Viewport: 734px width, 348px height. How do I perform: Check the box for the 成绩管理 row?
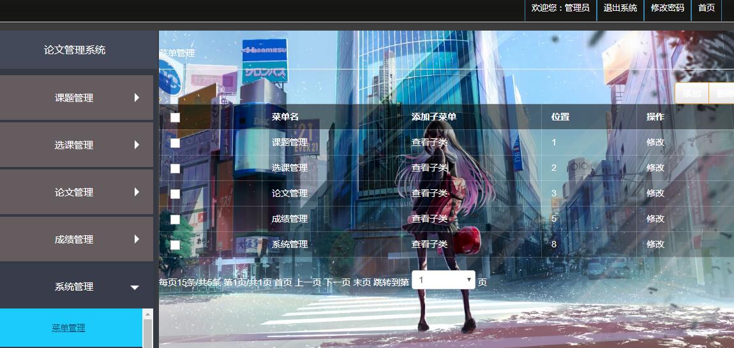[175, 219]
